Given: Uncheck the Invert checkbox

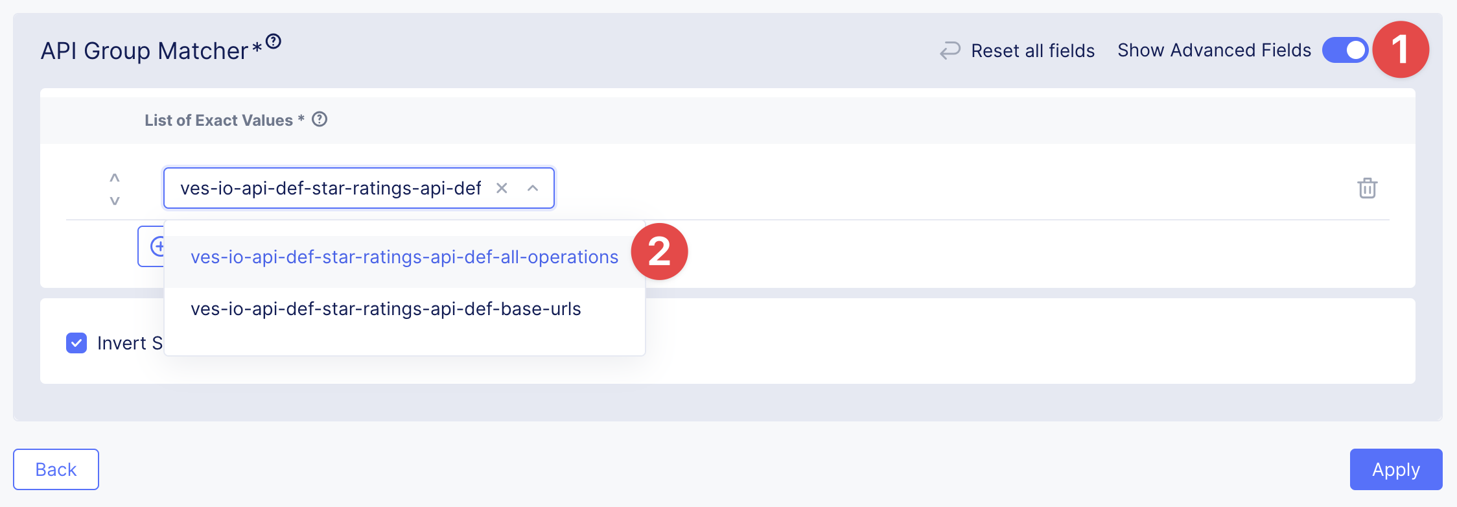Looking at the screenshot, I should 76,343.
